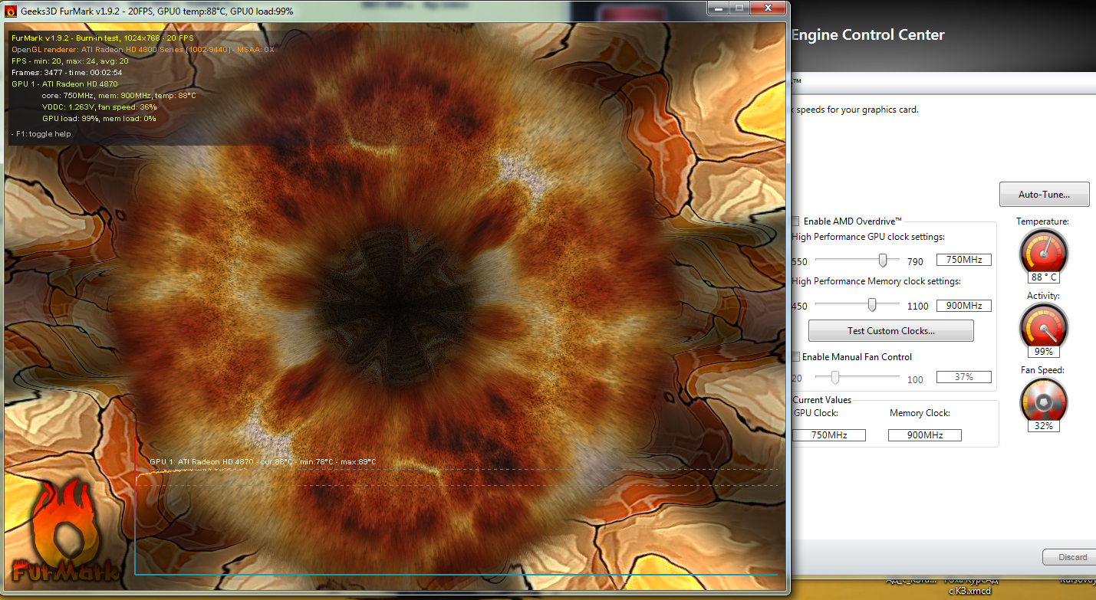Image resolution: width=1096 pixels, height=600 pixels.
Task: Click the temperature graph label for GPU 1
Action: [263, 462]
